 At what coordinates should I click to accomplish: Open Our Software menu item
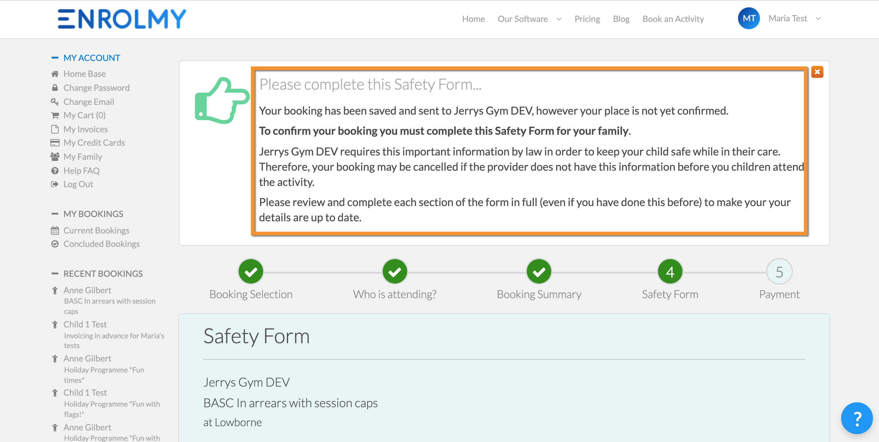click(x=523, y=19)
